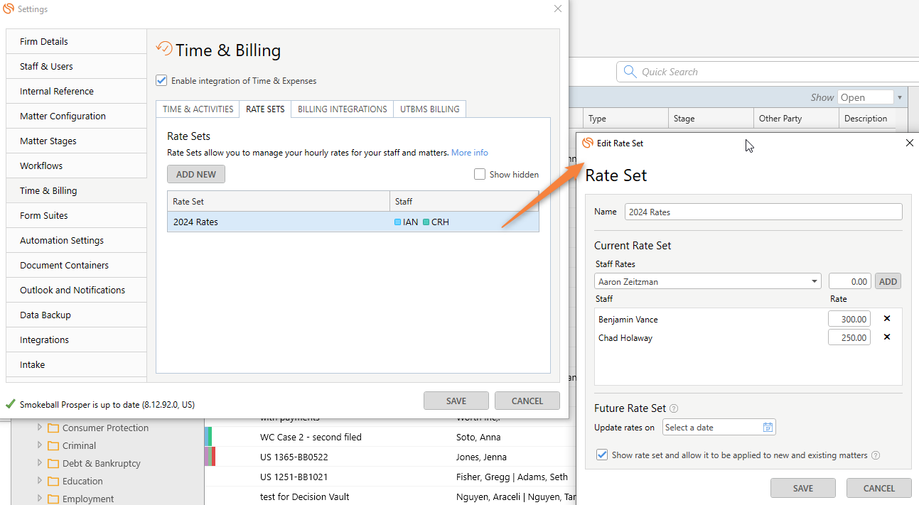Screen dimensions: 919x505
Task: Expand the Debt & Bankruptcy tree node
Action: (x=40, y=463)
